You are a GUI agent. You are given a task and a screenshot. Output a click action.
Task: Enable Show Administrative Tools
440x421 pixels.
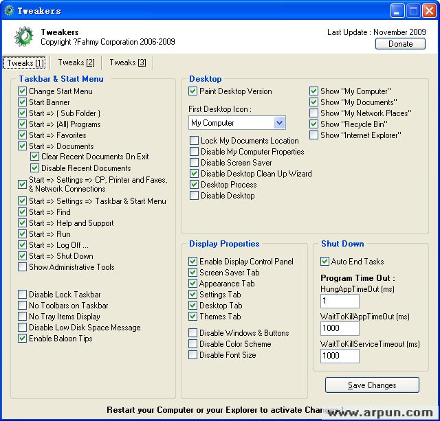(22, 267)
